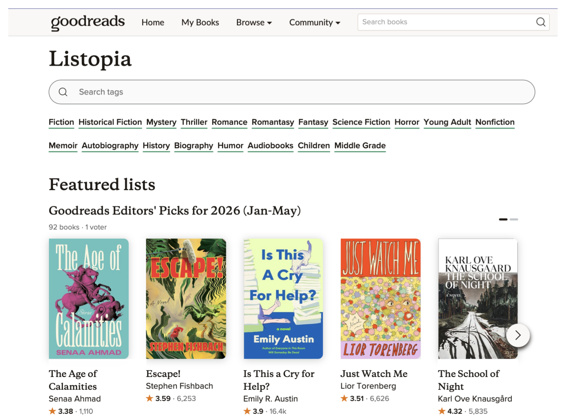Open the Science Fiction tag
This screenshot has width=564, height=420.
[361, 122]
